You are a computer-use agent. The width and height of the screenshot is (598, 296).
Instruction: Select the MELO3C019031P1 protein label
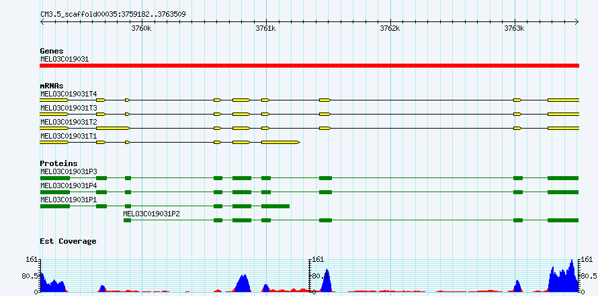click(x=69, y=200)
